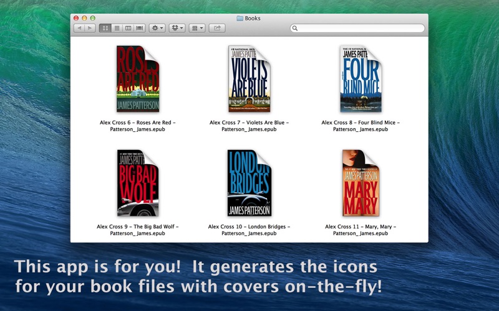Click the Books folder icon in title bar
This screenshot has height=311, width=499.
(x=240, y=19)
